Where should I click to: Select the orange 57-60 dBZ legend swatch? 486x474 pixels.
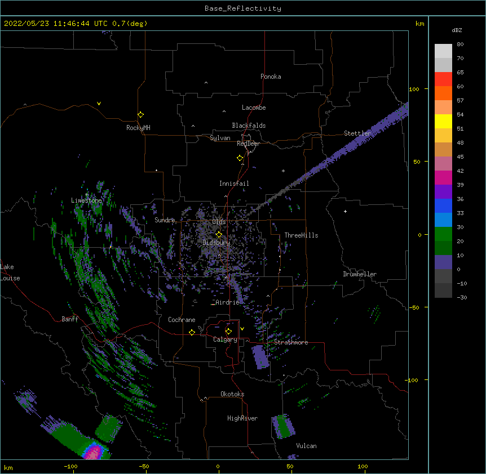[x=443, y=93]
